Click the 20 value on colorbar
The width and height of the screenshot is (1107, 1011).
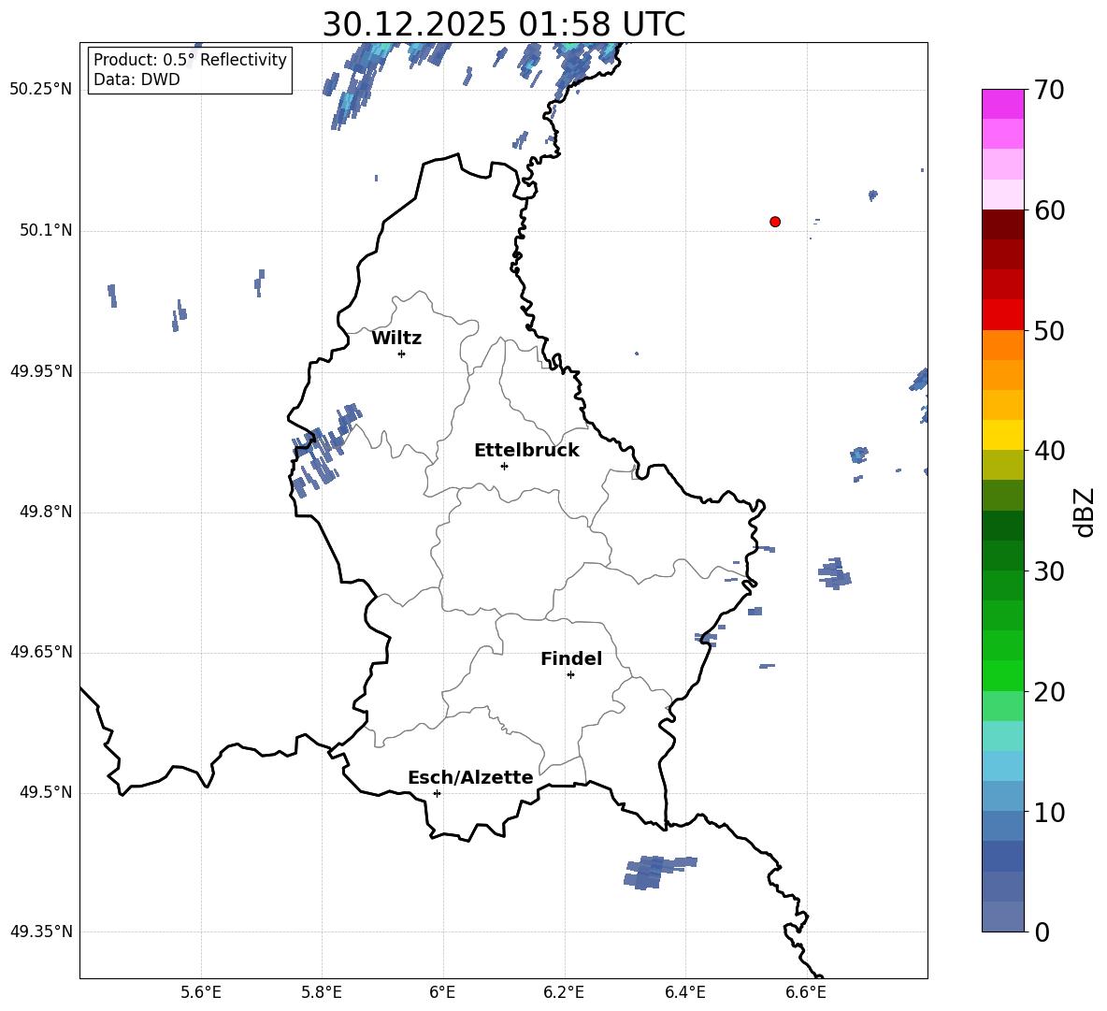[1049, 692]
